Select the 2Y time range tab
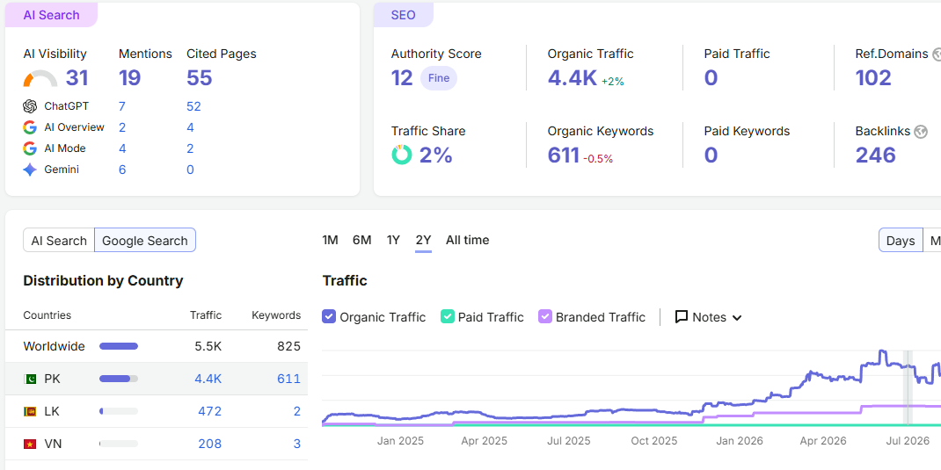The height and width of the screenshot is (470, 941). [x=423, y=241]
